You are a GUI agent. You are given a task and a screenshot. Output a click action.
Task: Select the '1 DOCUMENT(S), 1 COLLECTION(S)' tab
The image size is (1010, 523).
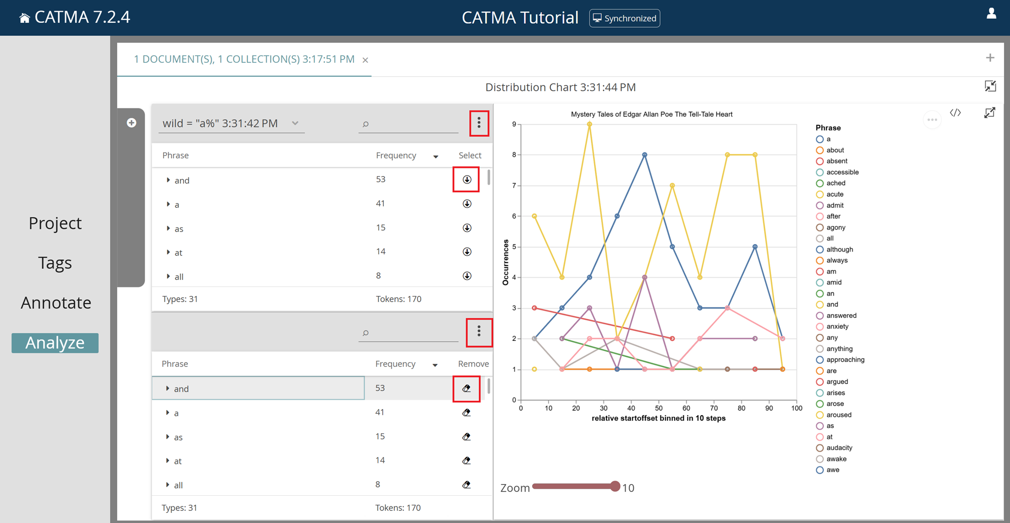pyautogui.click(x=244, y=59)
